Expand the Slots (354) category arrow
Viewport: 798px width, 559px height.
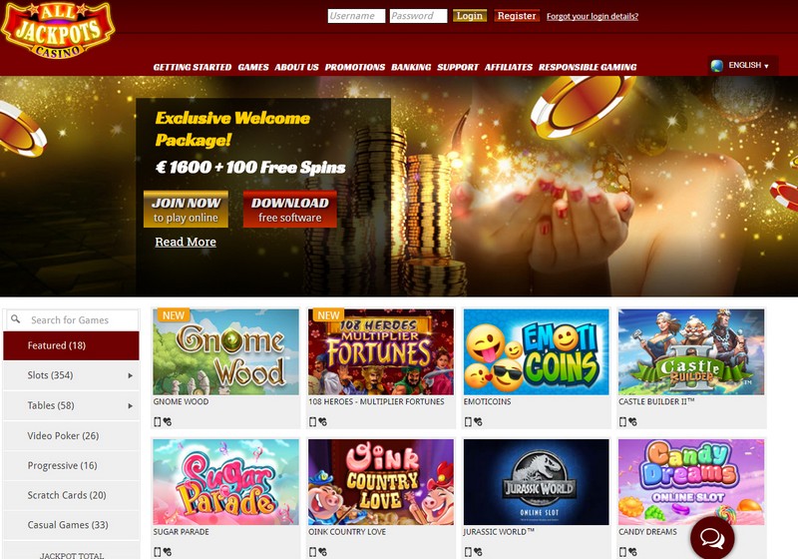tap(131, 375)
